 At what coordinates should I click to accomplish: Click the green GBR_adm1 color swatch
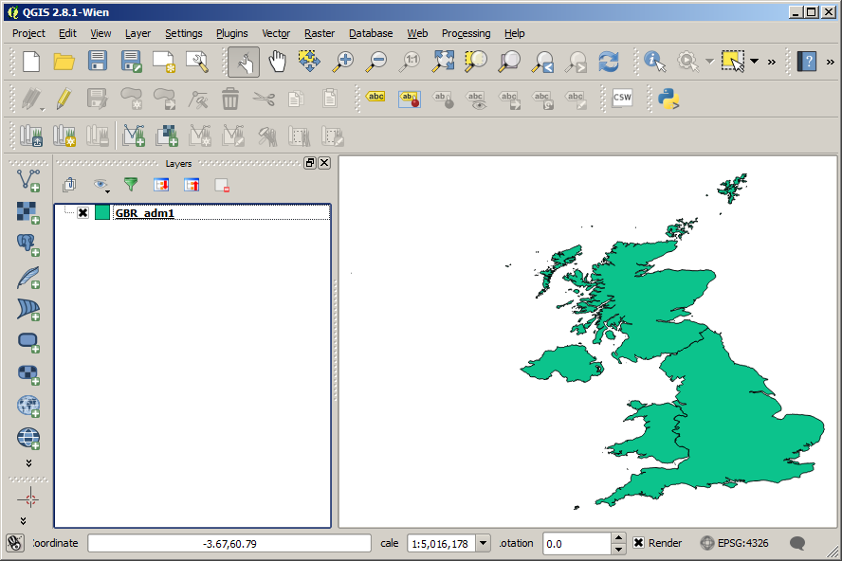(x=101, y=213)
